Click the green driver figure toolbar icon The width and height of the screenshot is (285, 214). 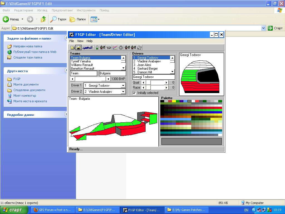tap(97, 48)
